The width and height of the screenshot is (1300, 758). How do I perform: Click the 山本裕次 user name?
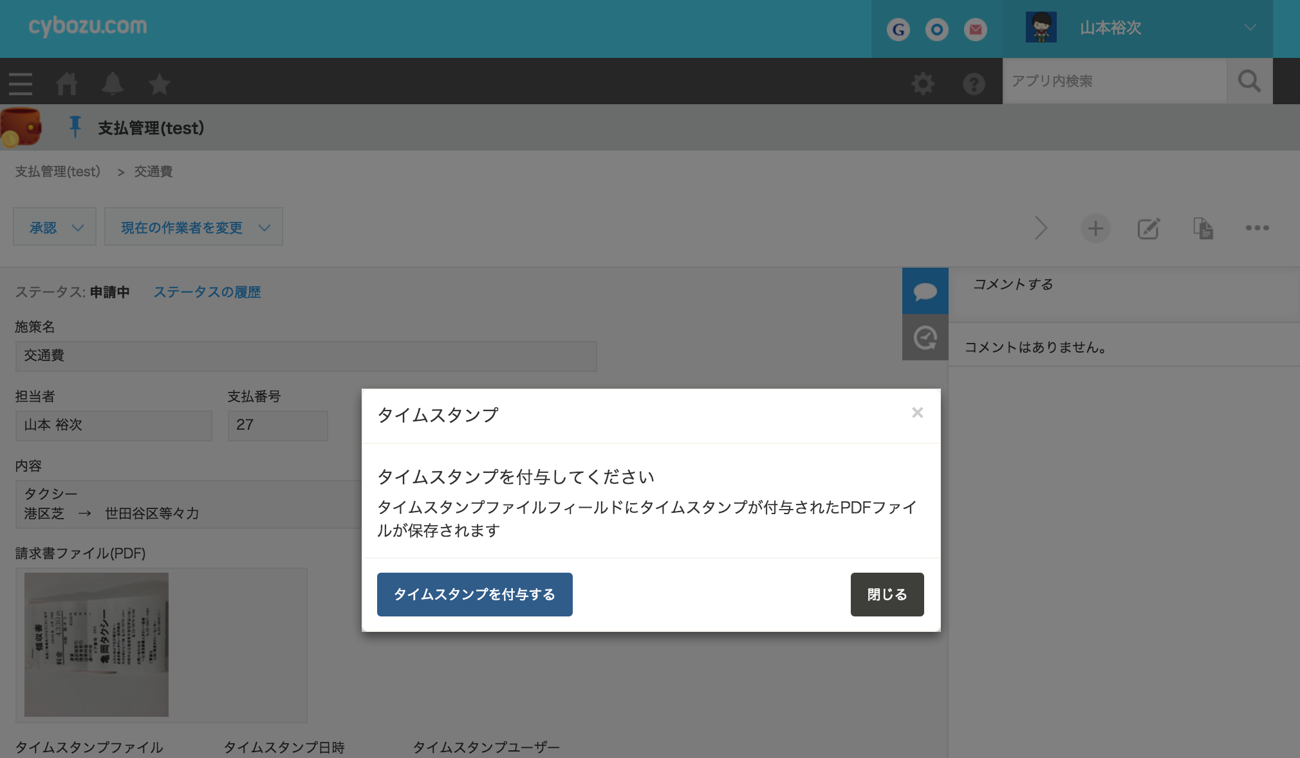1111,28
